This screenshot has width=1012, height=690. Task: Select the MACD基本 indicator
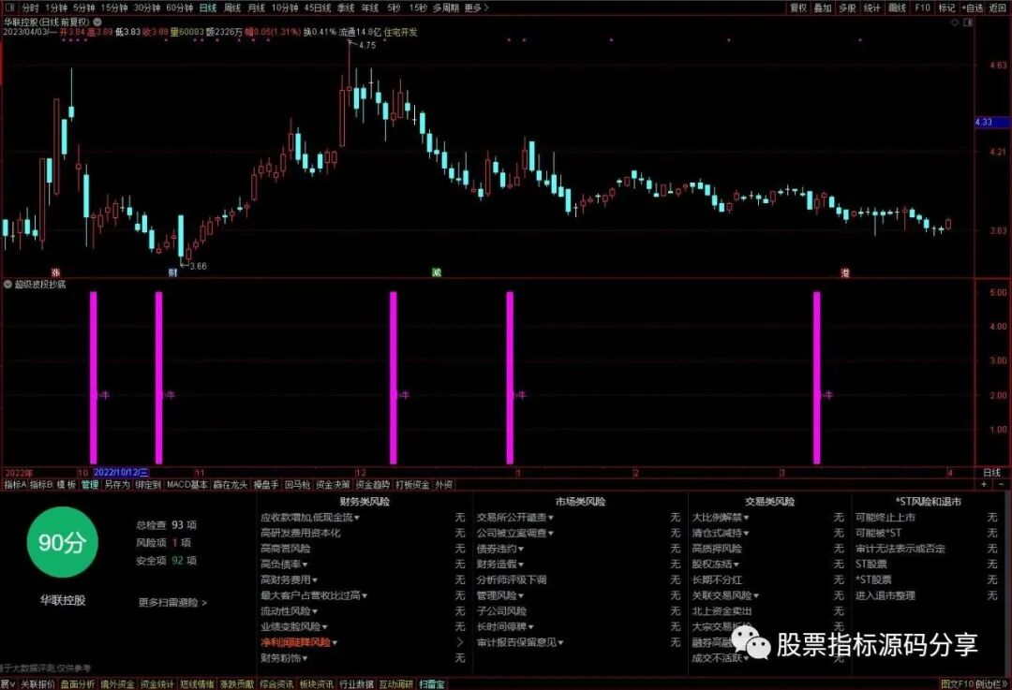coord(187,484)
